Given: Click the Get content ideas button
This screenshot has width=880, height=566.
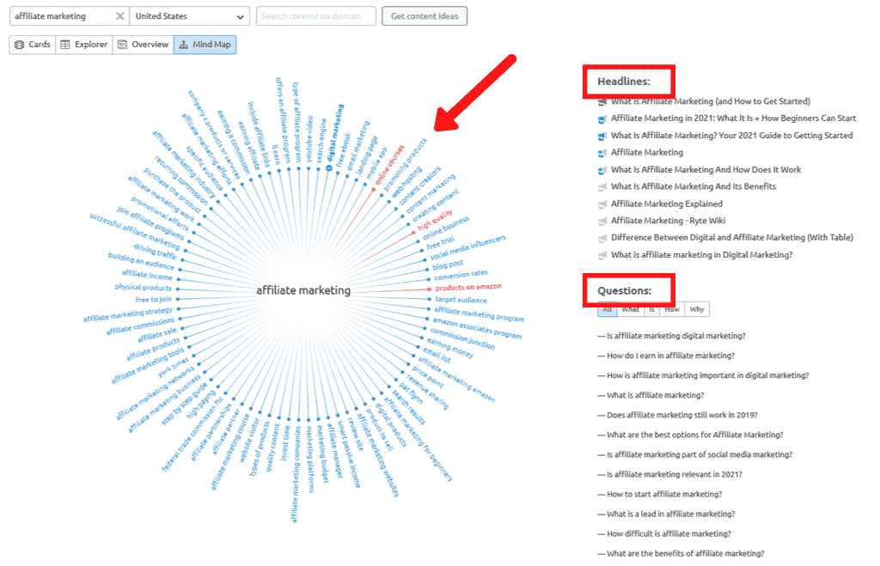Looking at the screenshot, I should click(x=425, y=16).
